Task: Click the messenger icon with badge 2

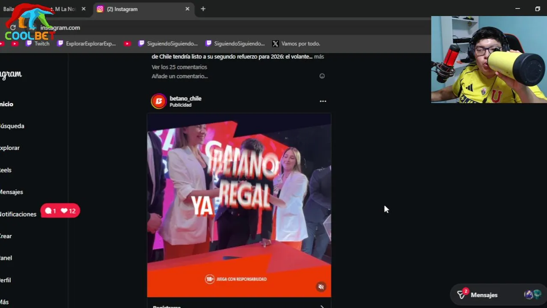Action: 462,294
